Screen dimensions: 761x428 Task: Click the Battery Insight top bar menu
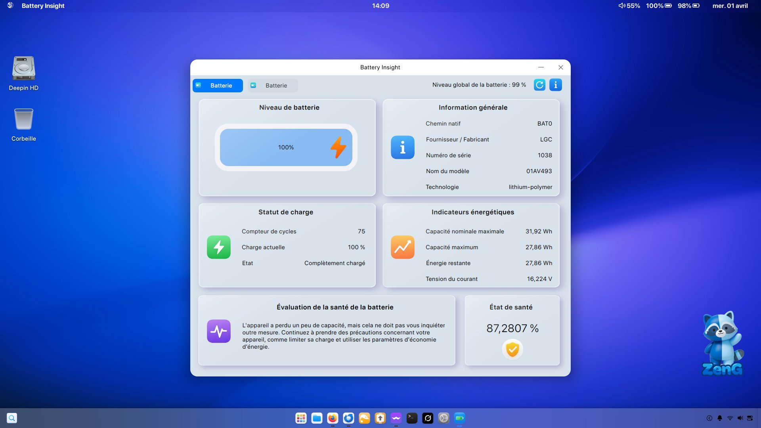43,6
